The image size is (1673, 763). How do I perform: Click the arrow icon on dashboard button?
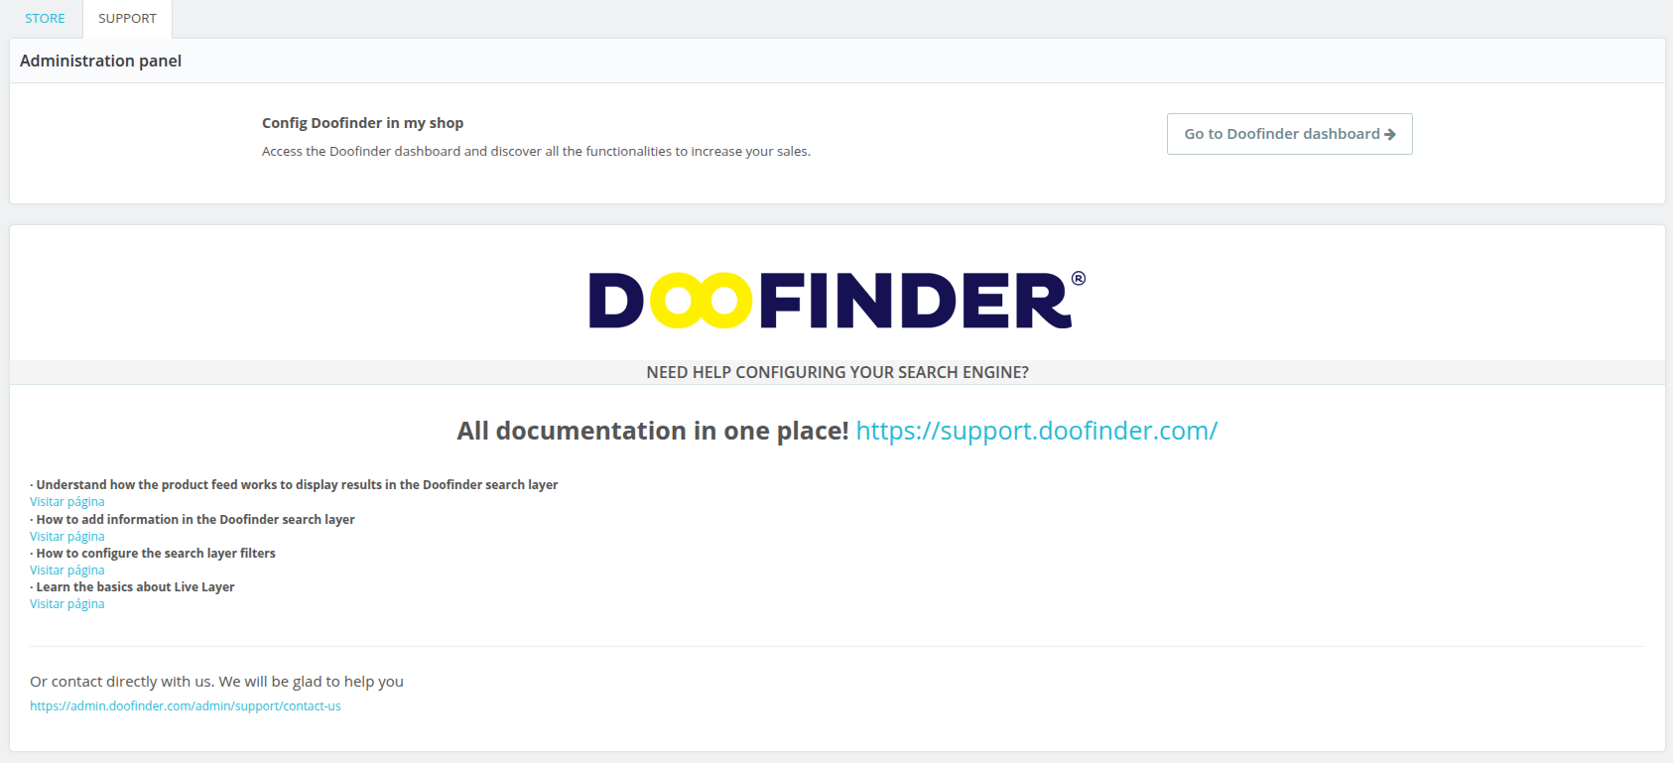(x=1390, y=134)
